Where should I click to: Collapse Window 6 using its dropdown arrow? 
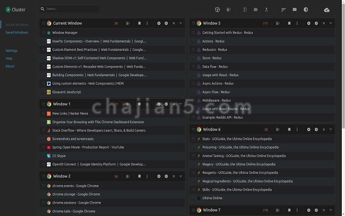330,130
